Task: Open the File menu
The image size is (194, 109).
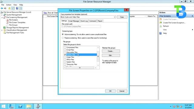Action: point(3,5)
